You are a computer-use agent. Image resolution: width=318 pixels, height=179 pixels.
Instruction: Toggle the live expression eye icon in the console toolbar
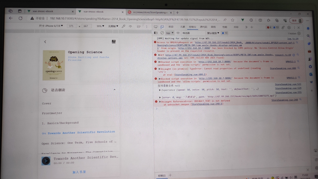(x=178, y=33)
